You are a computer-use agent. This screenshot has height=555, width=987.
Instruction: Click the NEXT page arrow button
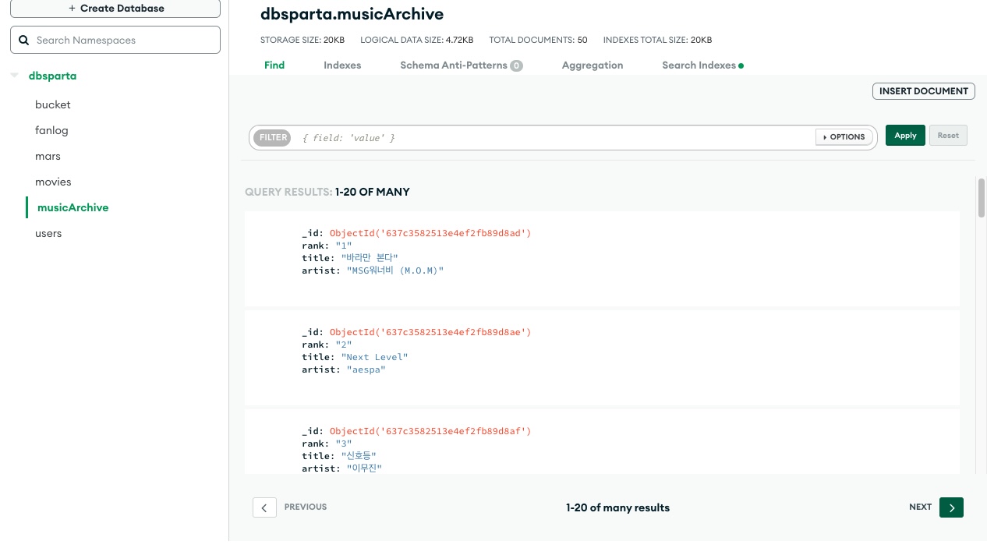coord(951,507)
